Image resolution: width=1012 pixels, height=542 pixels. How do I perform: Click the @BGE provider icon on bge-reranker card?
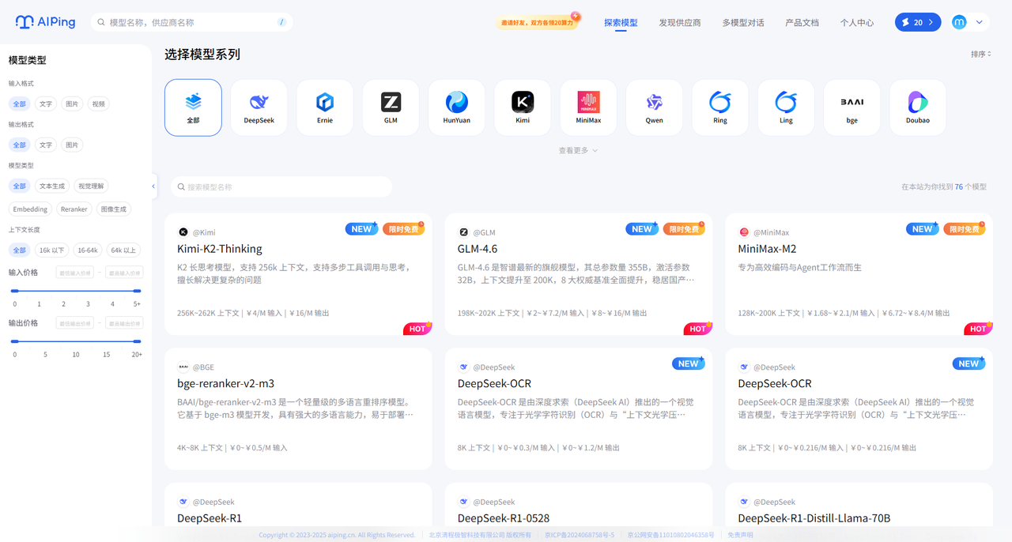pyautogui.click(x=183, y=367)
